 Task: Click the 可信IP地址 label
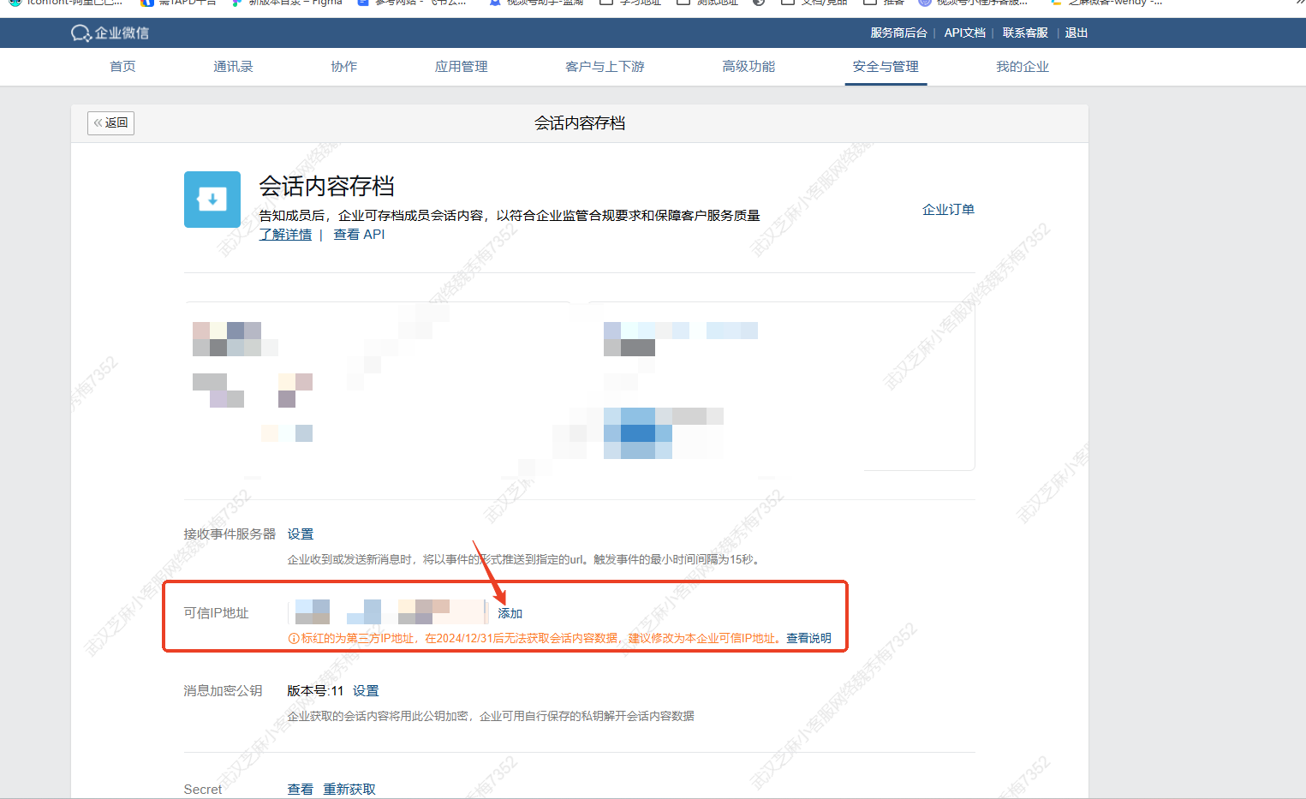(216, 612)
